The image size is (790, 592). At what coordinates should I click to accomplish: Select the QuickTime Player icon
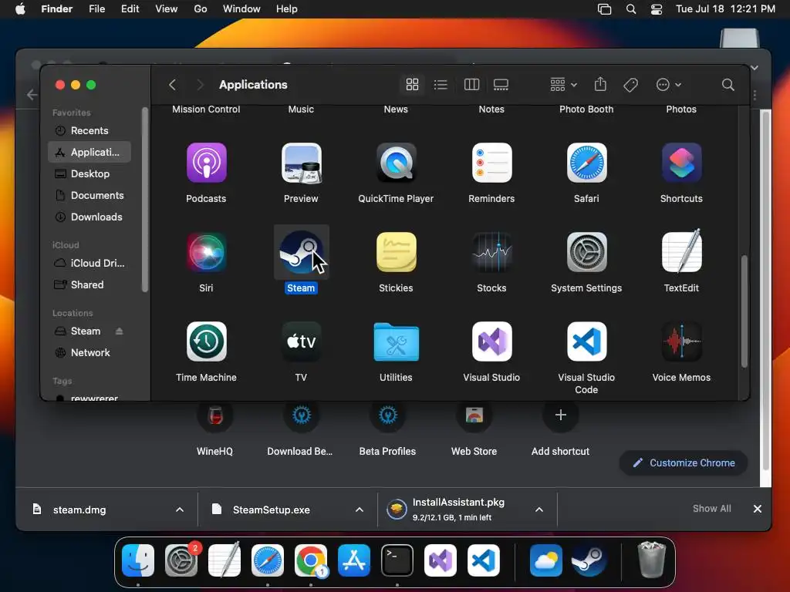click(x=396, y=163)
